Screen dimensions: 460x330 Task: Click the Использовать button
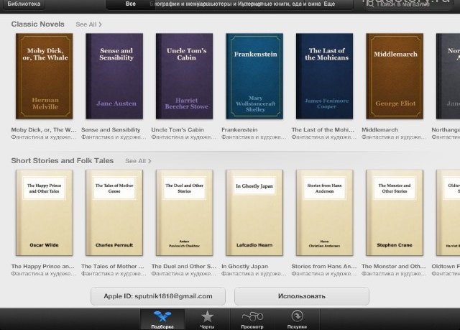click(302, 296)
